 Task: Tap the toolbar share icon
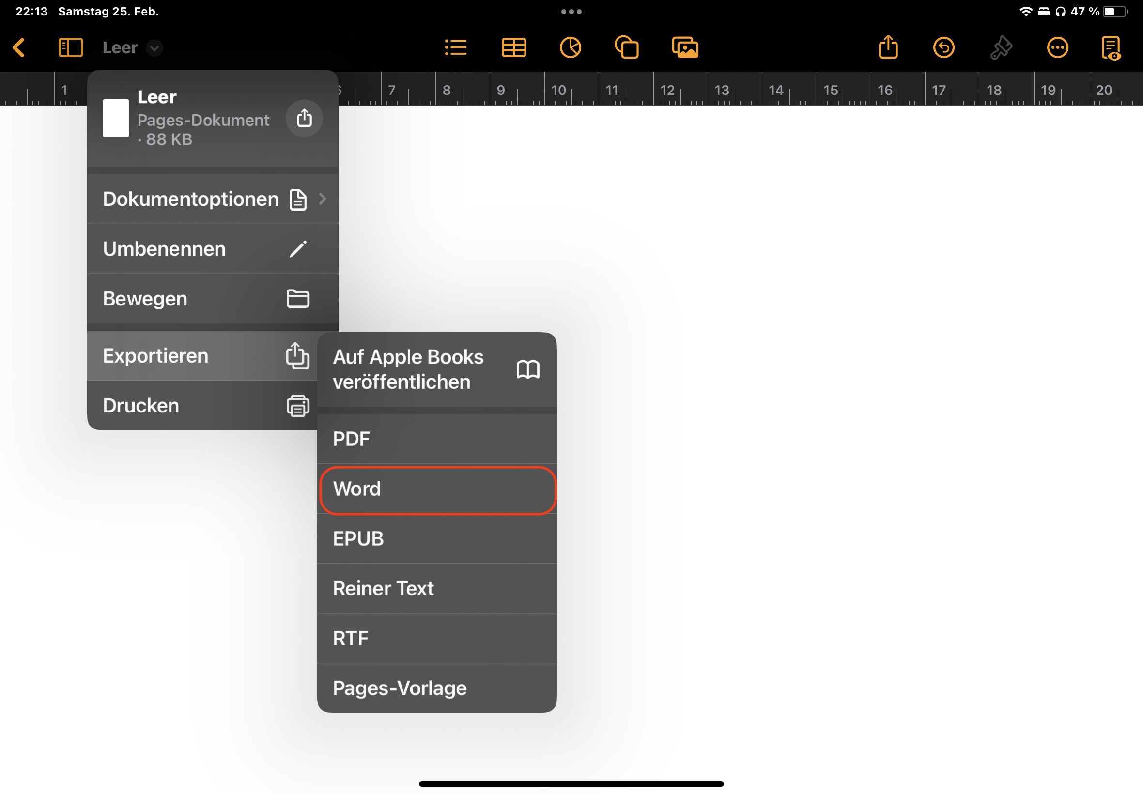click(888, 48)
